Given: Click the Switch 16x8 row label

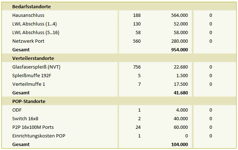Looking at the screenshot, I should click(x=25, y=118).
